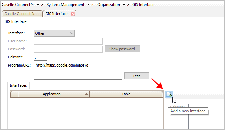Click the Program/URL text area
Viewport: 225px width, 130px height.
[78, 71]
